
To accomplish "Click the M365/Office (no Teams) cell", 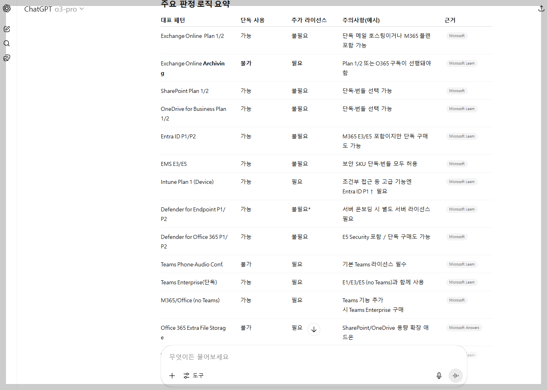I will pyautogui.click(x=190, y=300).
